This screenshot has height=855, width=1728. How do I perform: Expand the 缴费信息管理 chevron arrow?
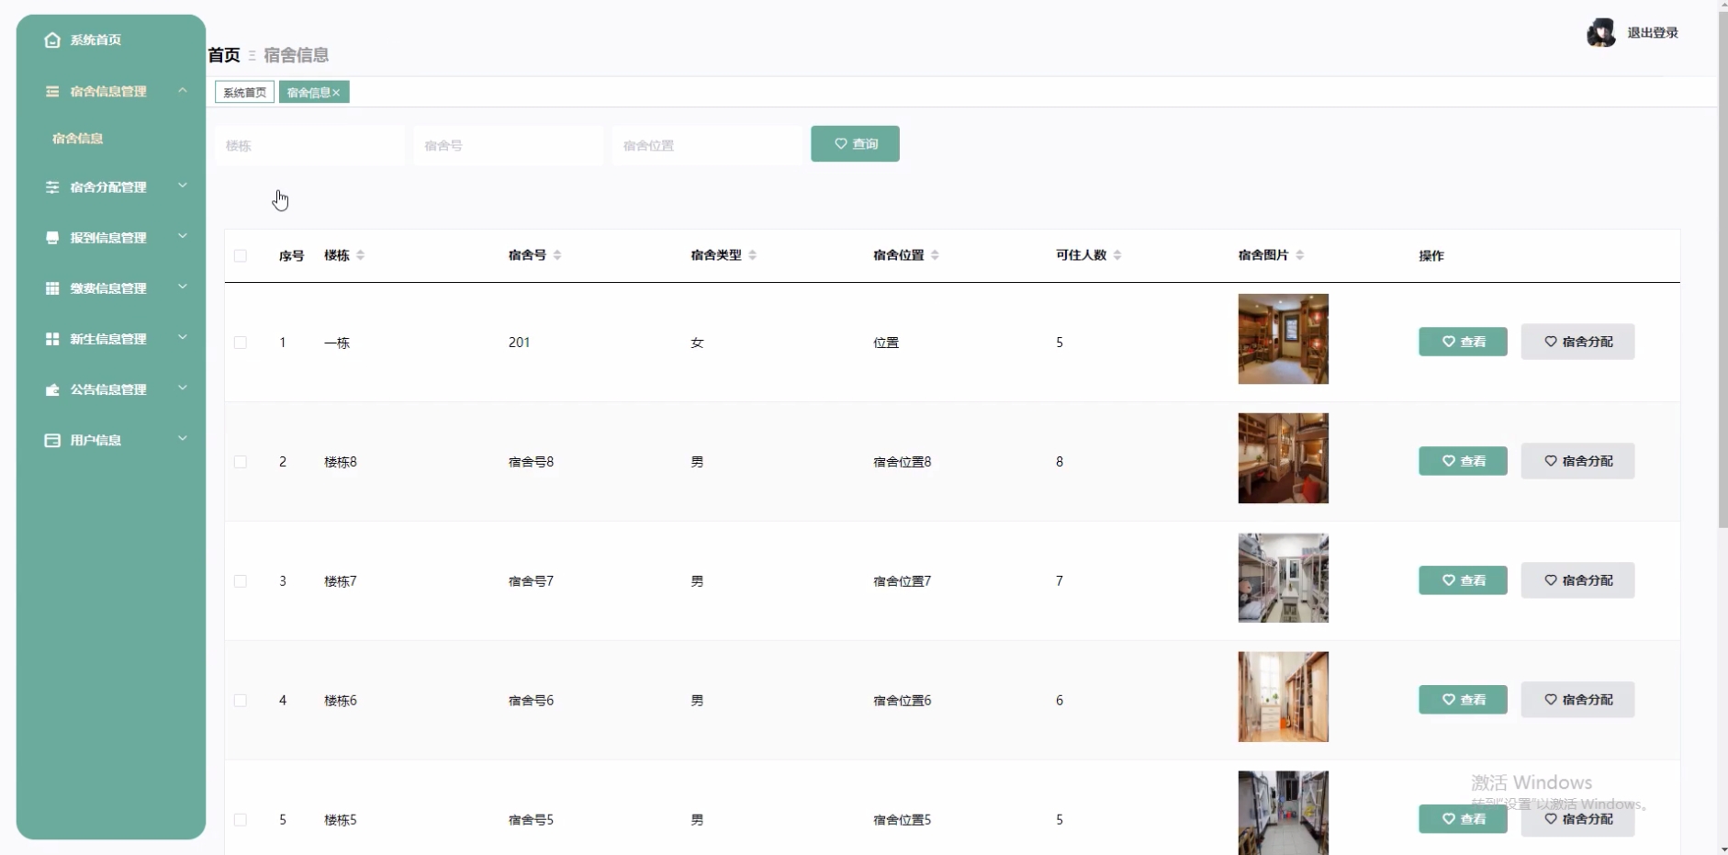click(183, 287)
